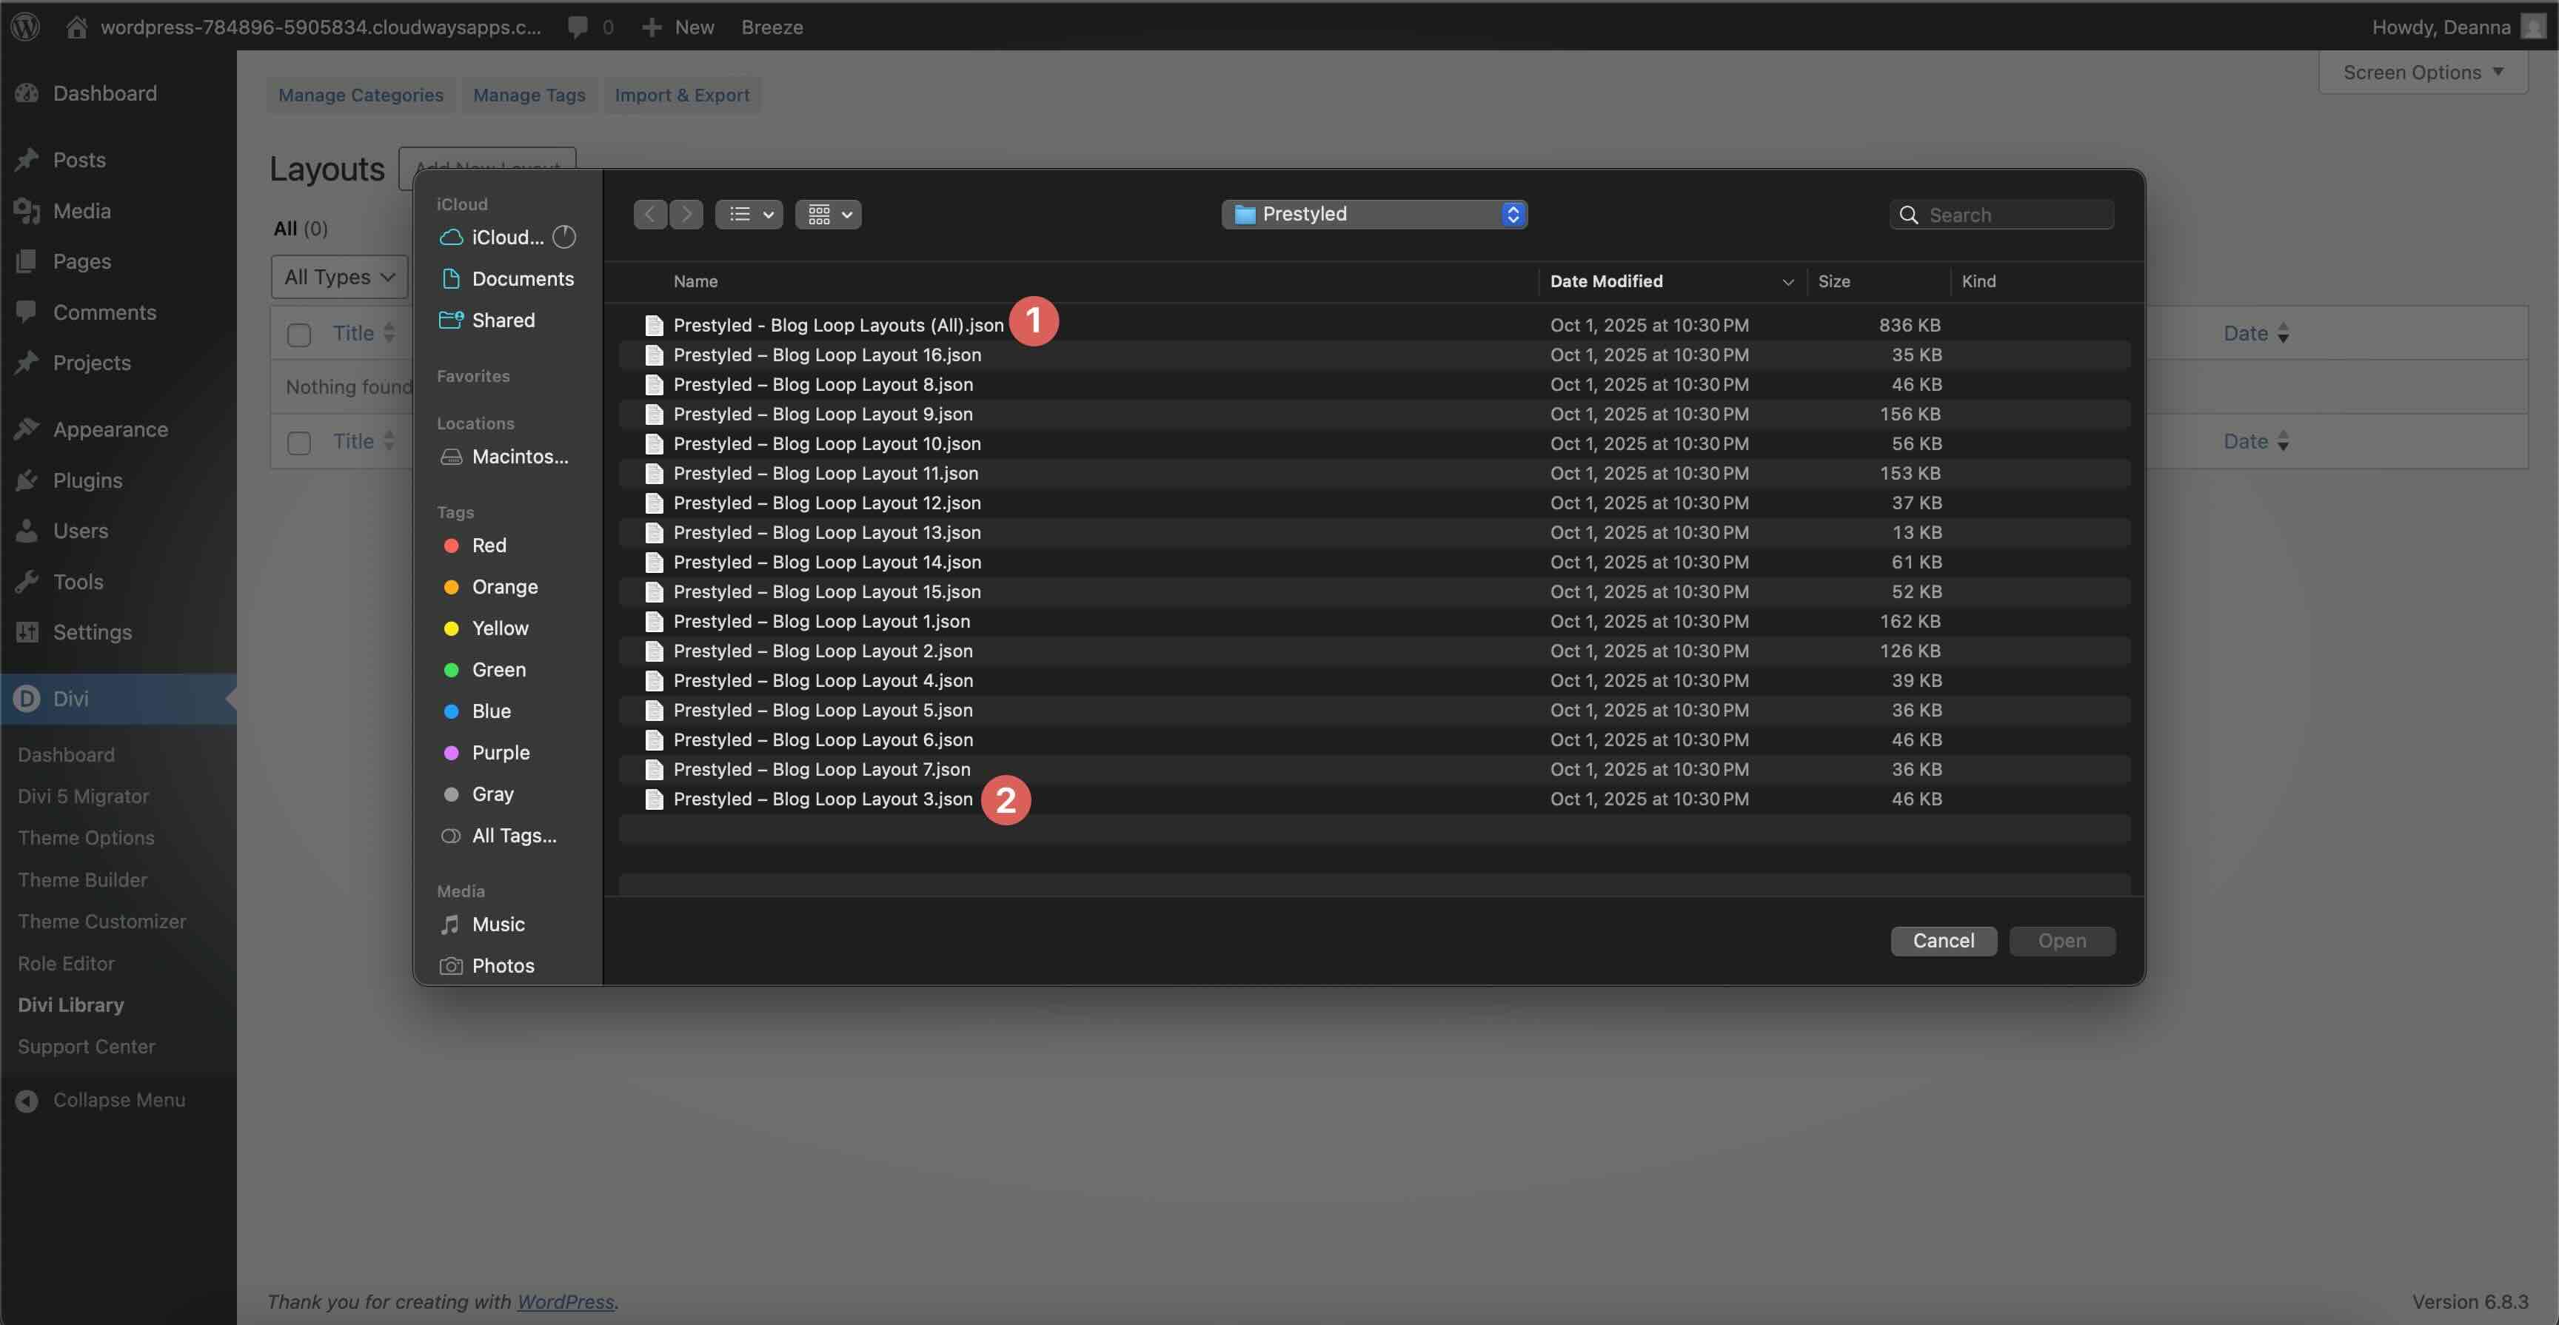Image resolution: width=2559 pixels, height=1325 pixels.
Task: Select Macintosh HD location in sidebar
Action: [x=518, y=457]
